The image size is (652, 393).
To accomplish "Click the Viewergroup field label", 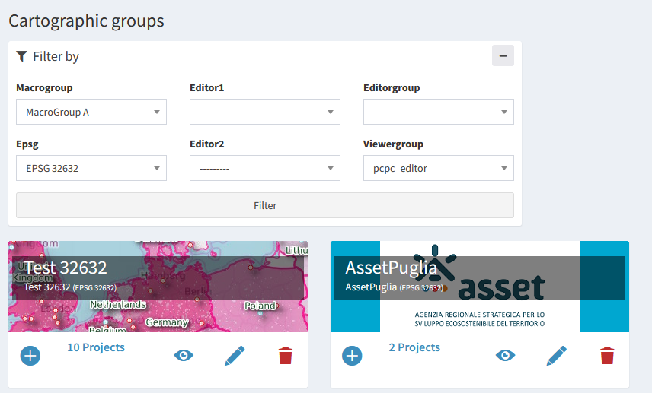I will 393,144.
